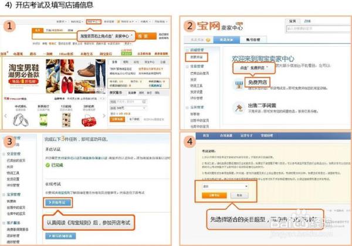Open 已卖出的宝贝 in screenshot 3 sidebar
352x246 pixels.
click(x=16, y=160)
